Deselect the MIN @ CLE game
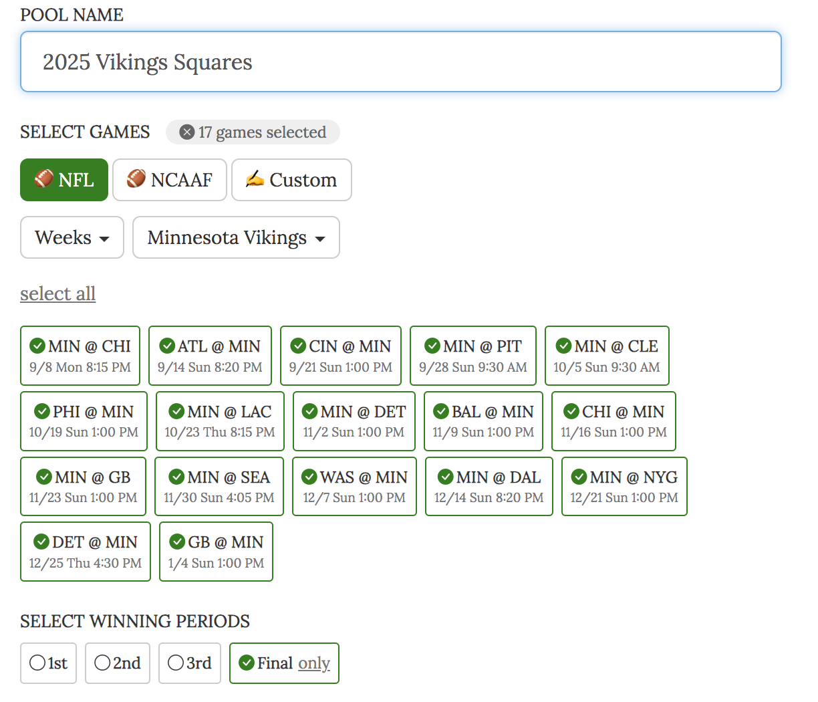This screenshot has height=702, width=818. pyautogui.click(x=607, y=356)
